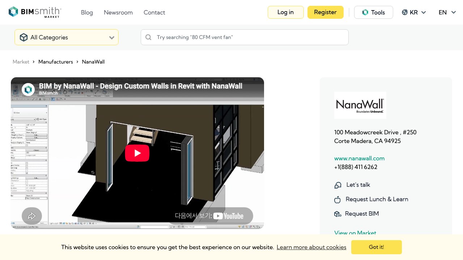Go to the Newsroom page
The width and height of the screenshot is (463, 260).
pos(118,12)
